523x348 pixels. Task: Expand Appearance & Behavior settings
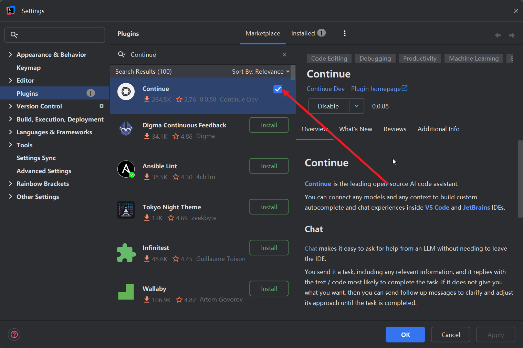[10, 54]
